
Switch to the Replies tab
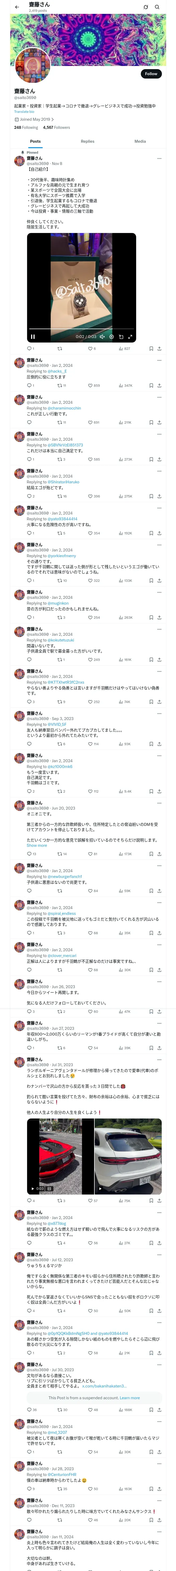point(87,141)
